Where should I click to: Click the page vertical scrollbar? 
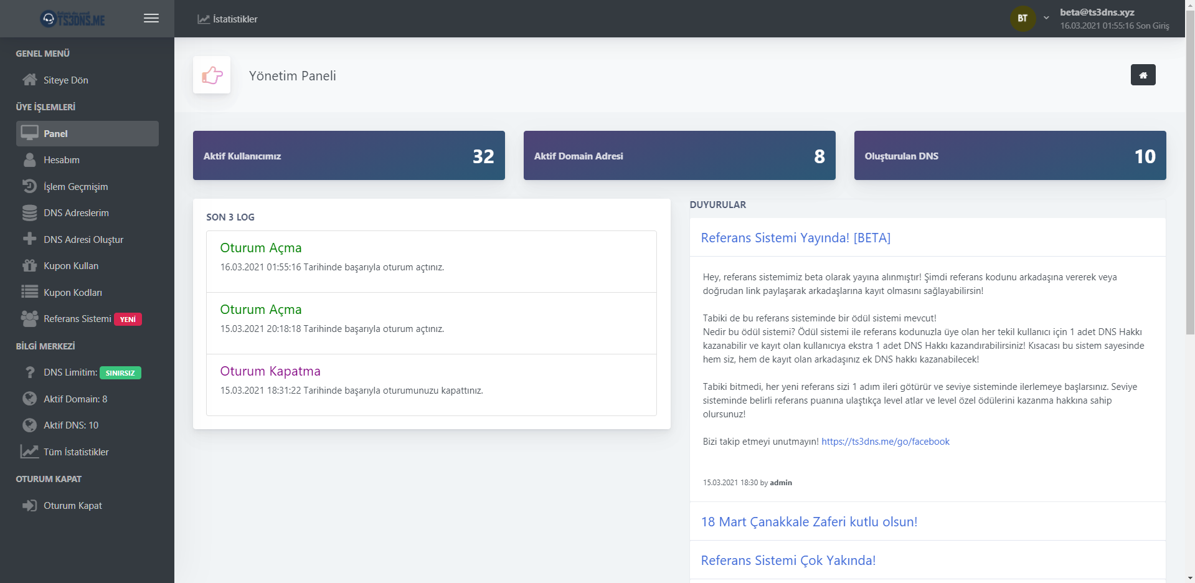[1190, 171]
